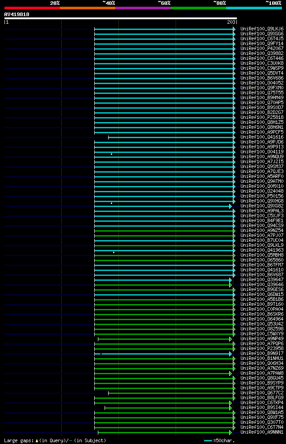Click the yellow gap marker below the UniRef100_O04119 alignment bar
This screenshot has width=286, height=444.
111,154
